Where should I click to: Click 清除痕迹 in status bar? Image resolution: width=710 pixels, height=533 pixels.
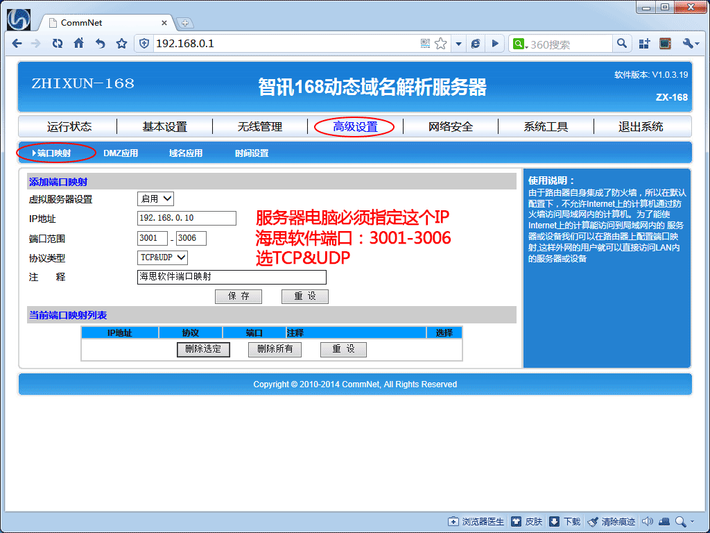[611, 522]
